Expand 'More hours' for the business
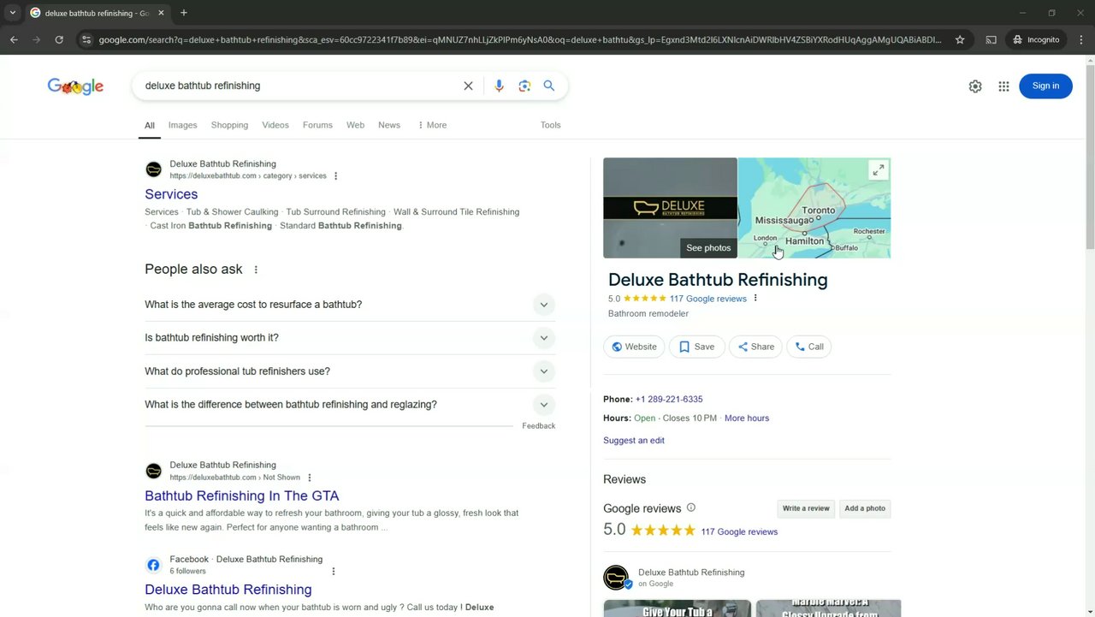1095x617 pixels. 747,418
